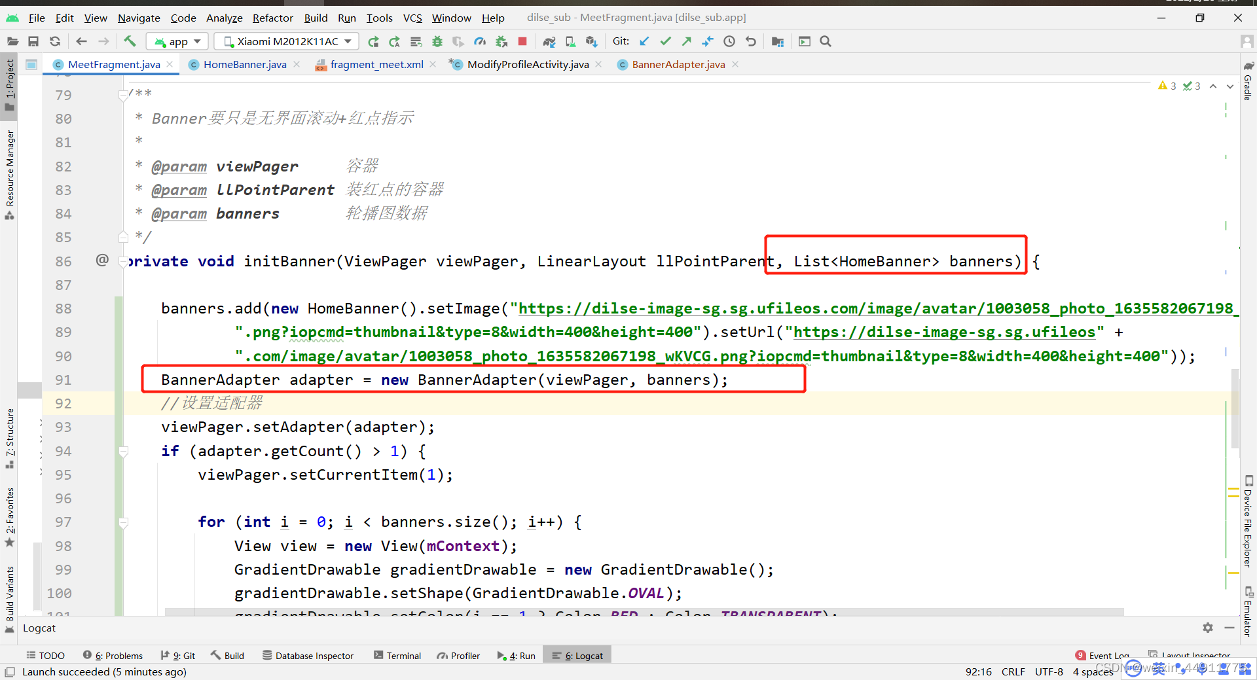Image resolution: width=1257 pixels, height=680 pixels.
Task: Open the CRLF line separator selector
Action: (x=1013, y=671)
